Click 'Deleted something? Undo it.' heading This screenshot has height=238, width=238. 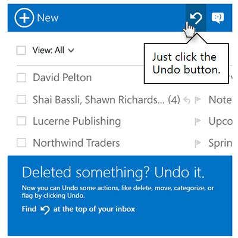pos(113,172)
